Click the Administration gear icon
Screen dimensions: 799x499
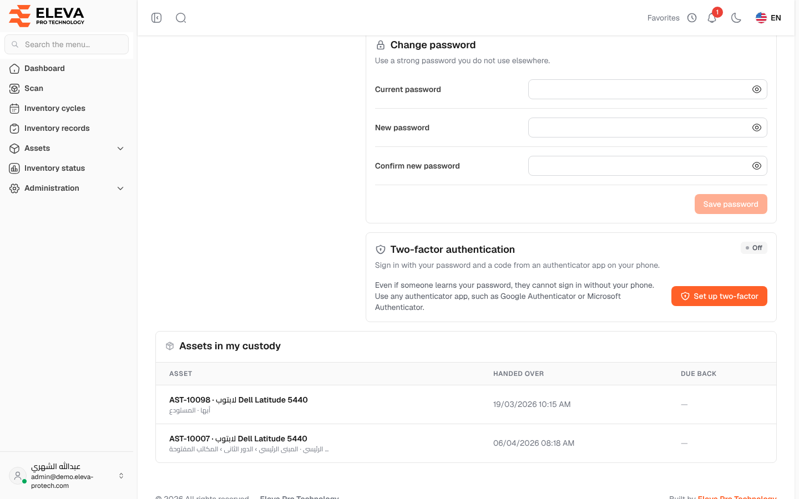pos(14,189)
